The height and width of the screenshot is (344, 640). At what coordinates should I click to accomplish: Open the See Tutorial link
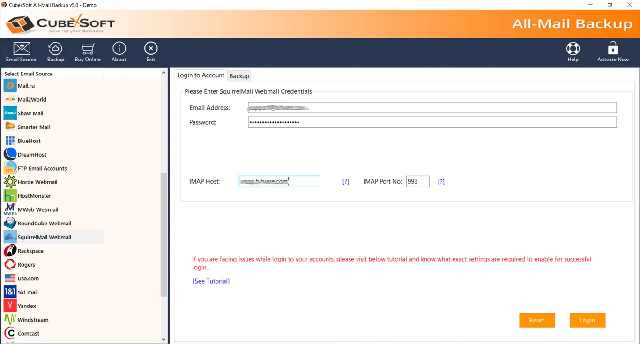[x=211, y=281]
